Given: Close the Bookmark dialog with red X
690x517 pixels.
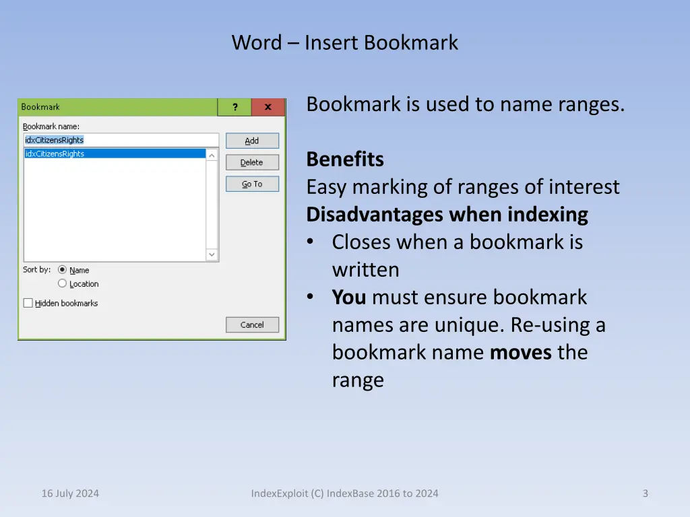Looking at the screenshot, I should [x=268, y=107].
